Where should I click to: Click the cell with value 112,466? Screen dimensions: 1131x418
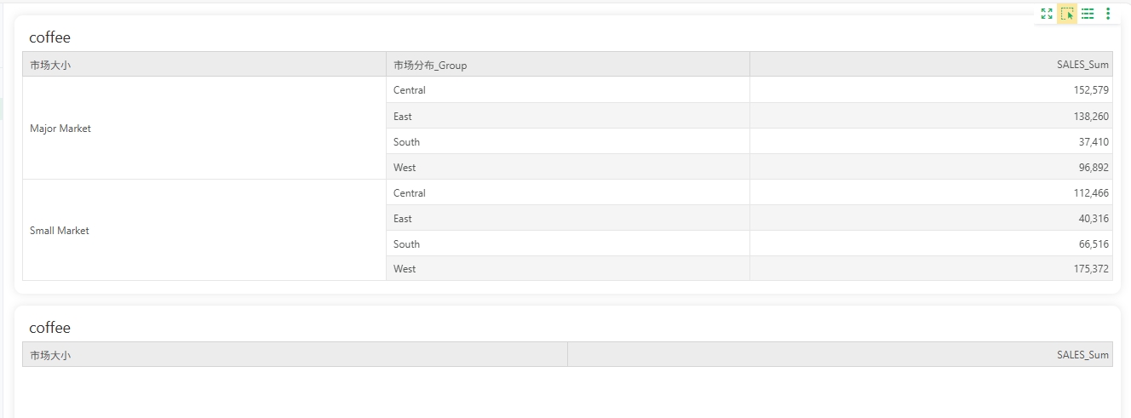pyautogui.click(x=1091, y=193)
